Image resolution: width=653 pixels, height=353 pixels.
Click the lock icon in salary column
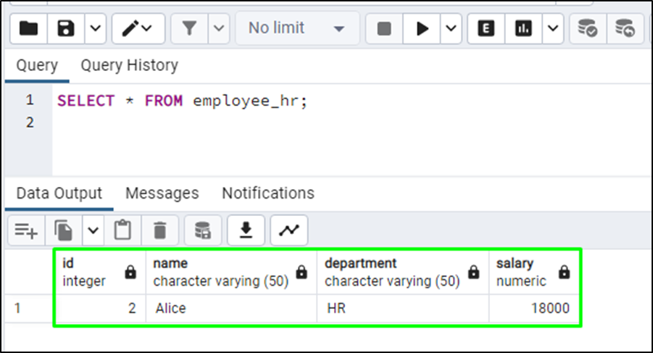click(565, 273)
